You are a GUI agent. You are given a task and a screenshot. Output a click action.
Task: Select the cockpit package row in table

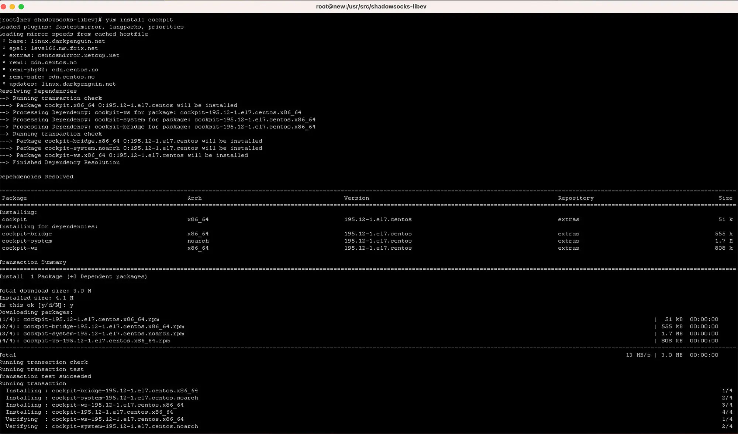[14, 219]
